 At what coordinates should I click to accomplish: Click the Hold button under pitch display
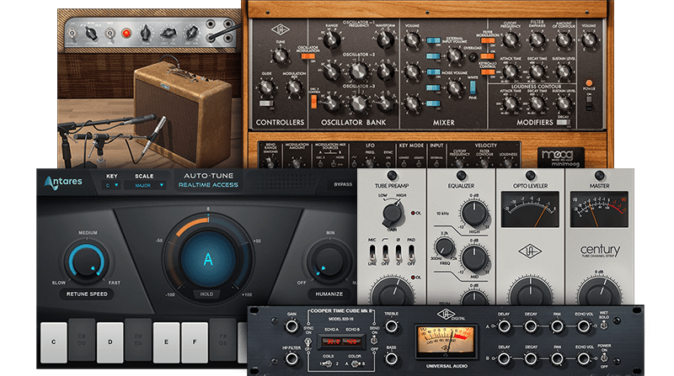tap(206, 294)
